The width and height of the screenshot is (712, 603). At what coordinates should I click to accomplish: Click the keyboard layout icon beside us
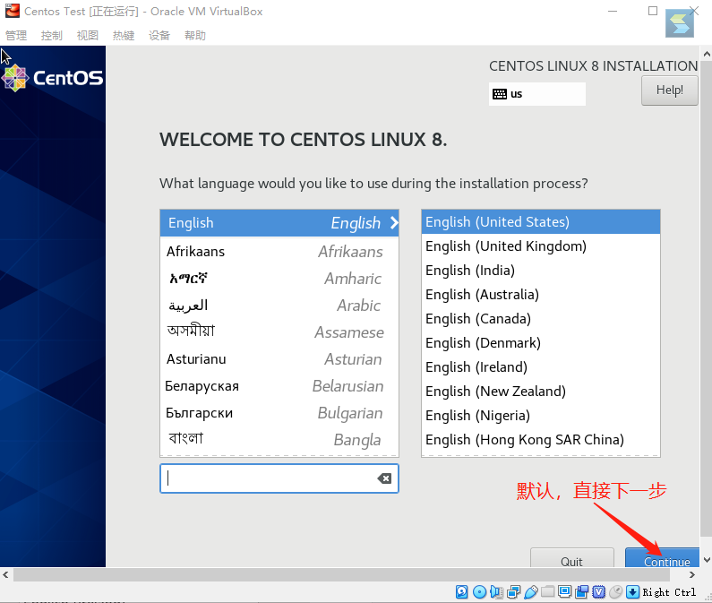coord(500,94)
